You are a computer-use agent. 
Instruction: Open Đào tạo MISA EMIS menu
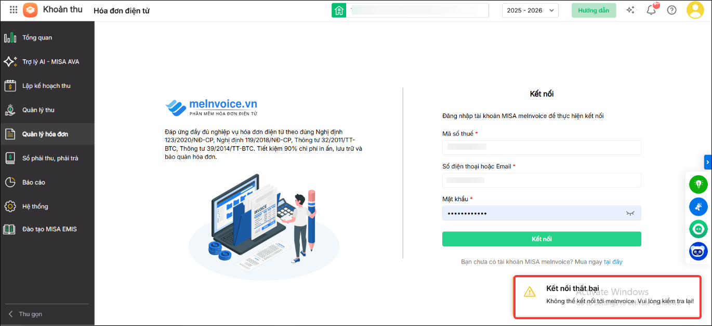coord(47,229)
